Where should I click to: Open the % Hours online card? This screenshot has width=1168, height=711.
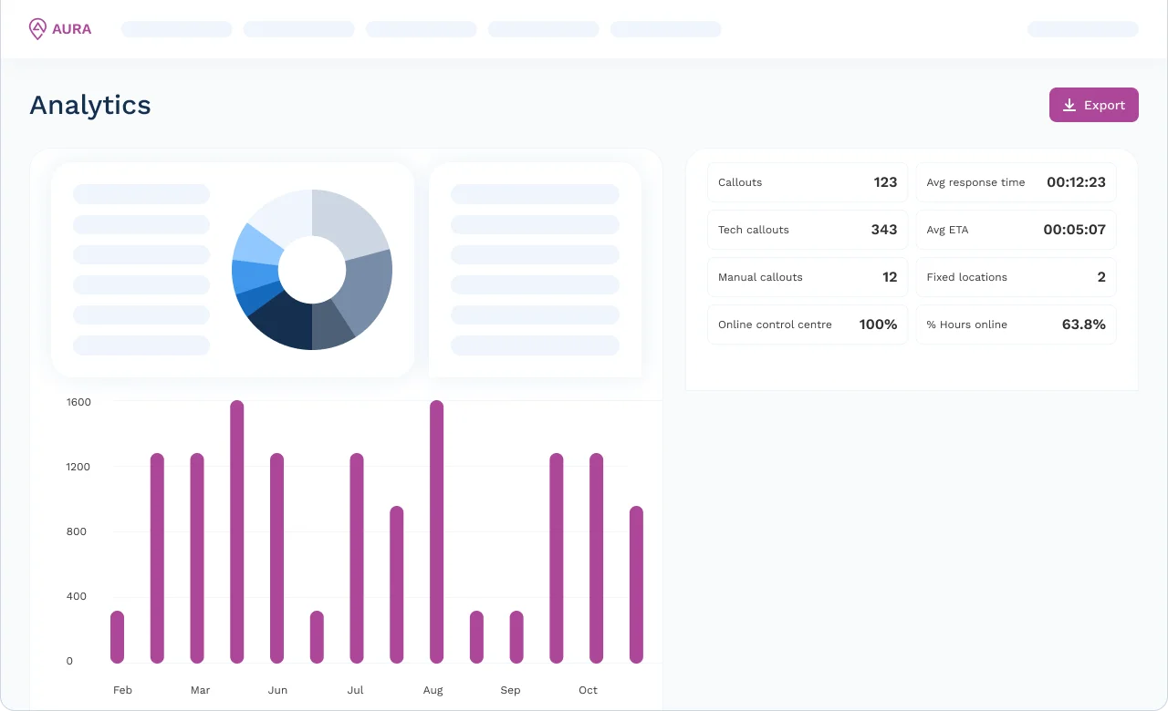[1016, 325]
